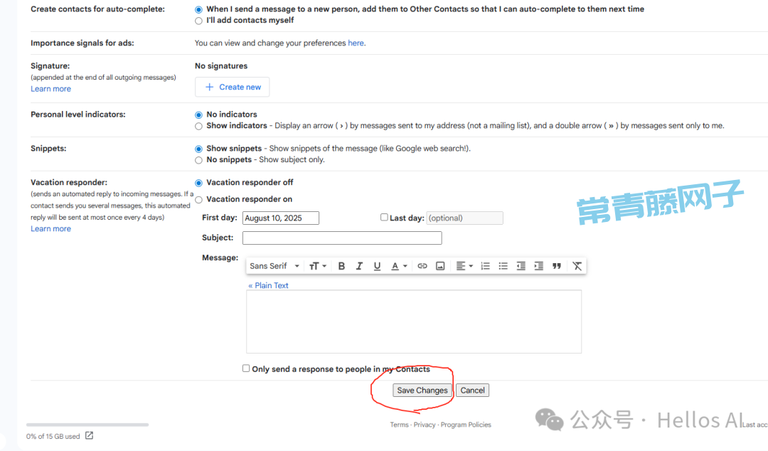Click into the Subject input field

pyautogui.click(x=342, y=238)
